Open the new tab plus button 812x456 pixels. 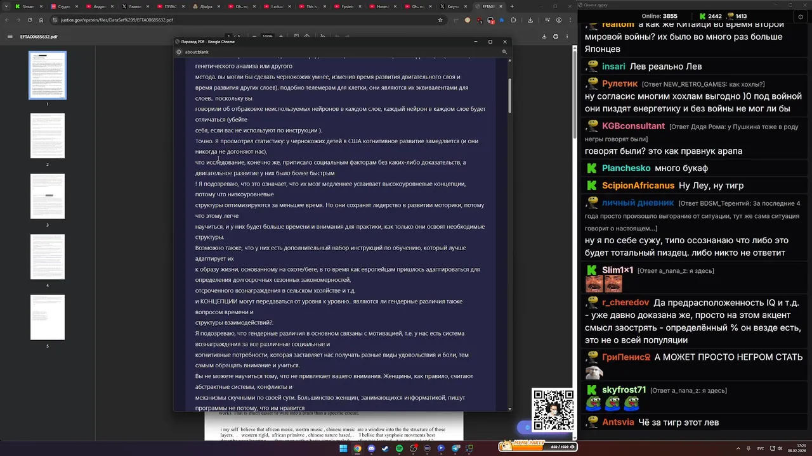pos(512,6)
